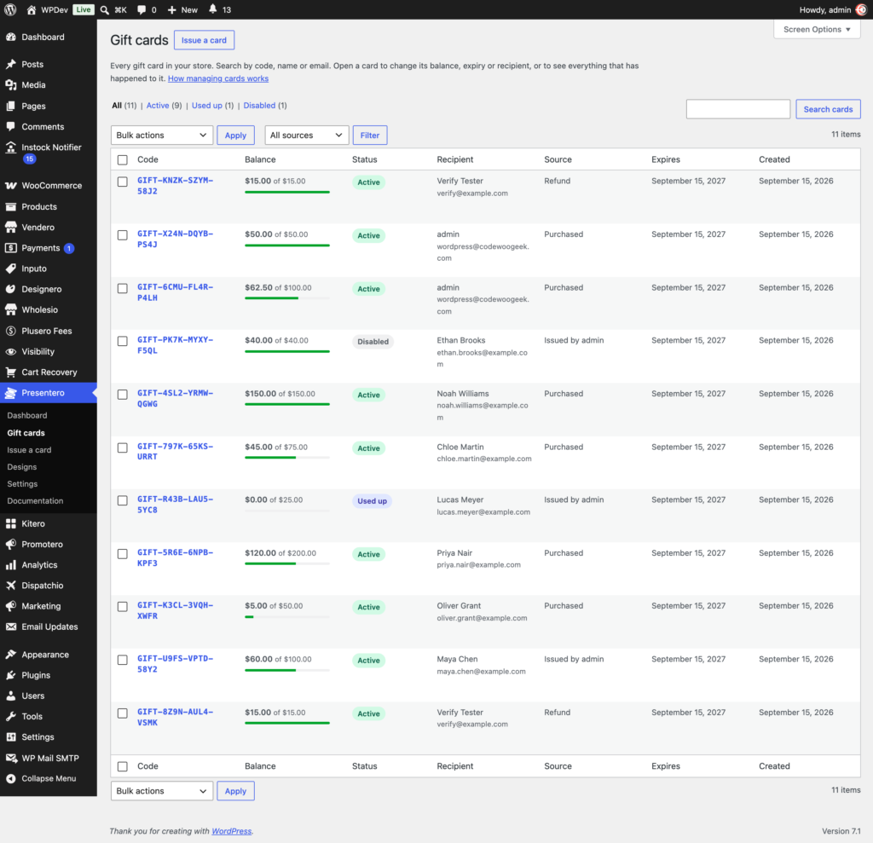Click the WooCommerce icon in sidebar
Image resolution: width=873 pixels, height=843 pixels.
point(10,186)
